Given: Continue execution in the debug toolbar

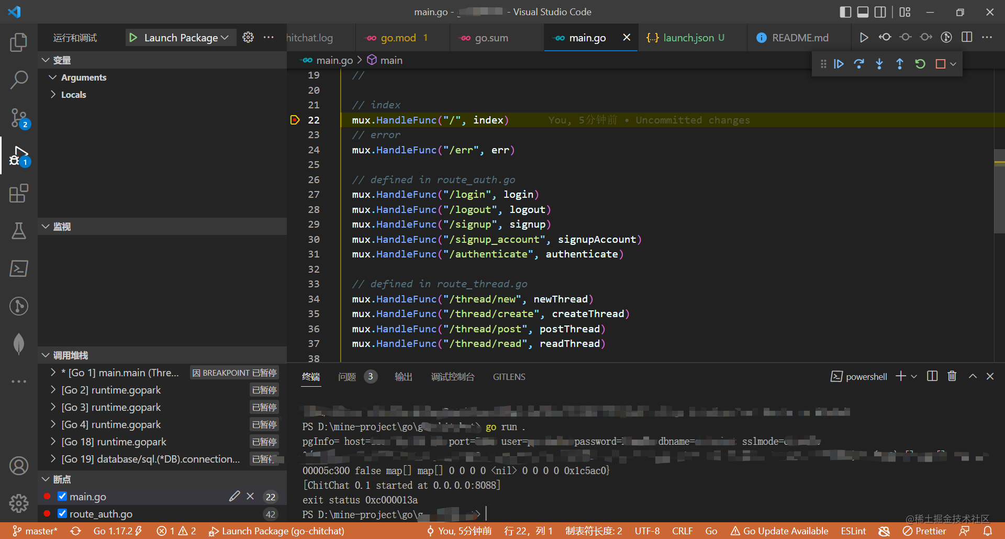Looking at the screenshot, I should [839, 63].
